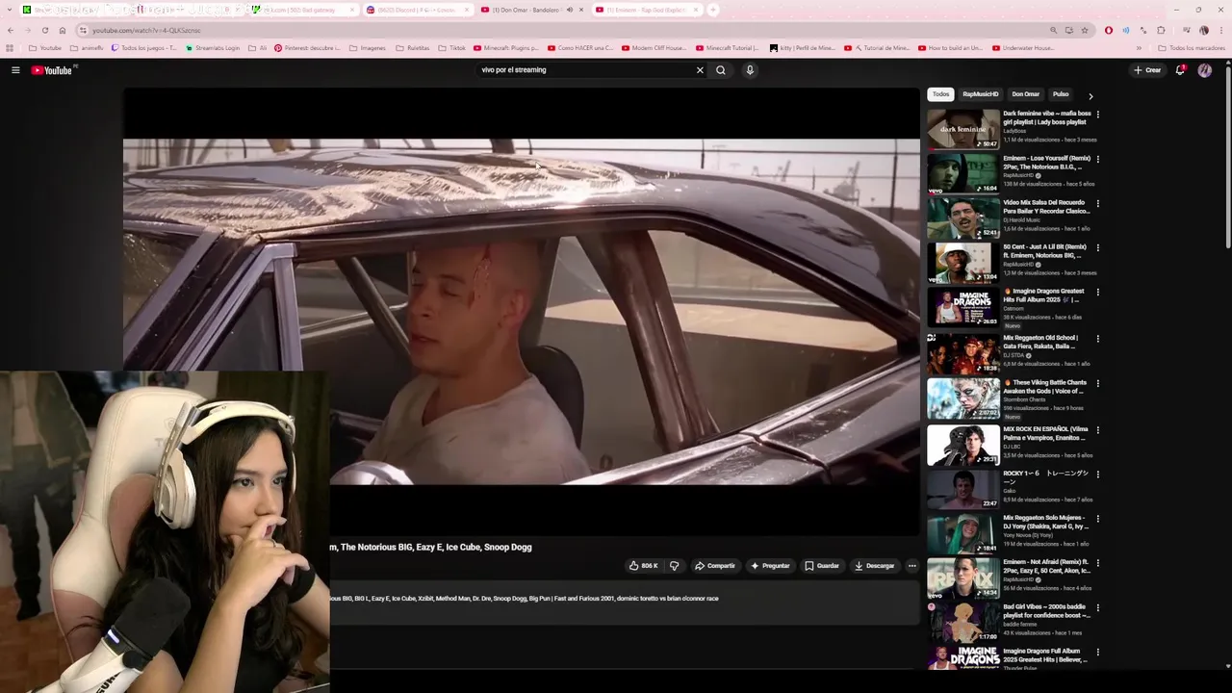This screenshot has width=1232, height=693.
Task: Open options for ROCKY 1~6 video
Action: 1098,475
